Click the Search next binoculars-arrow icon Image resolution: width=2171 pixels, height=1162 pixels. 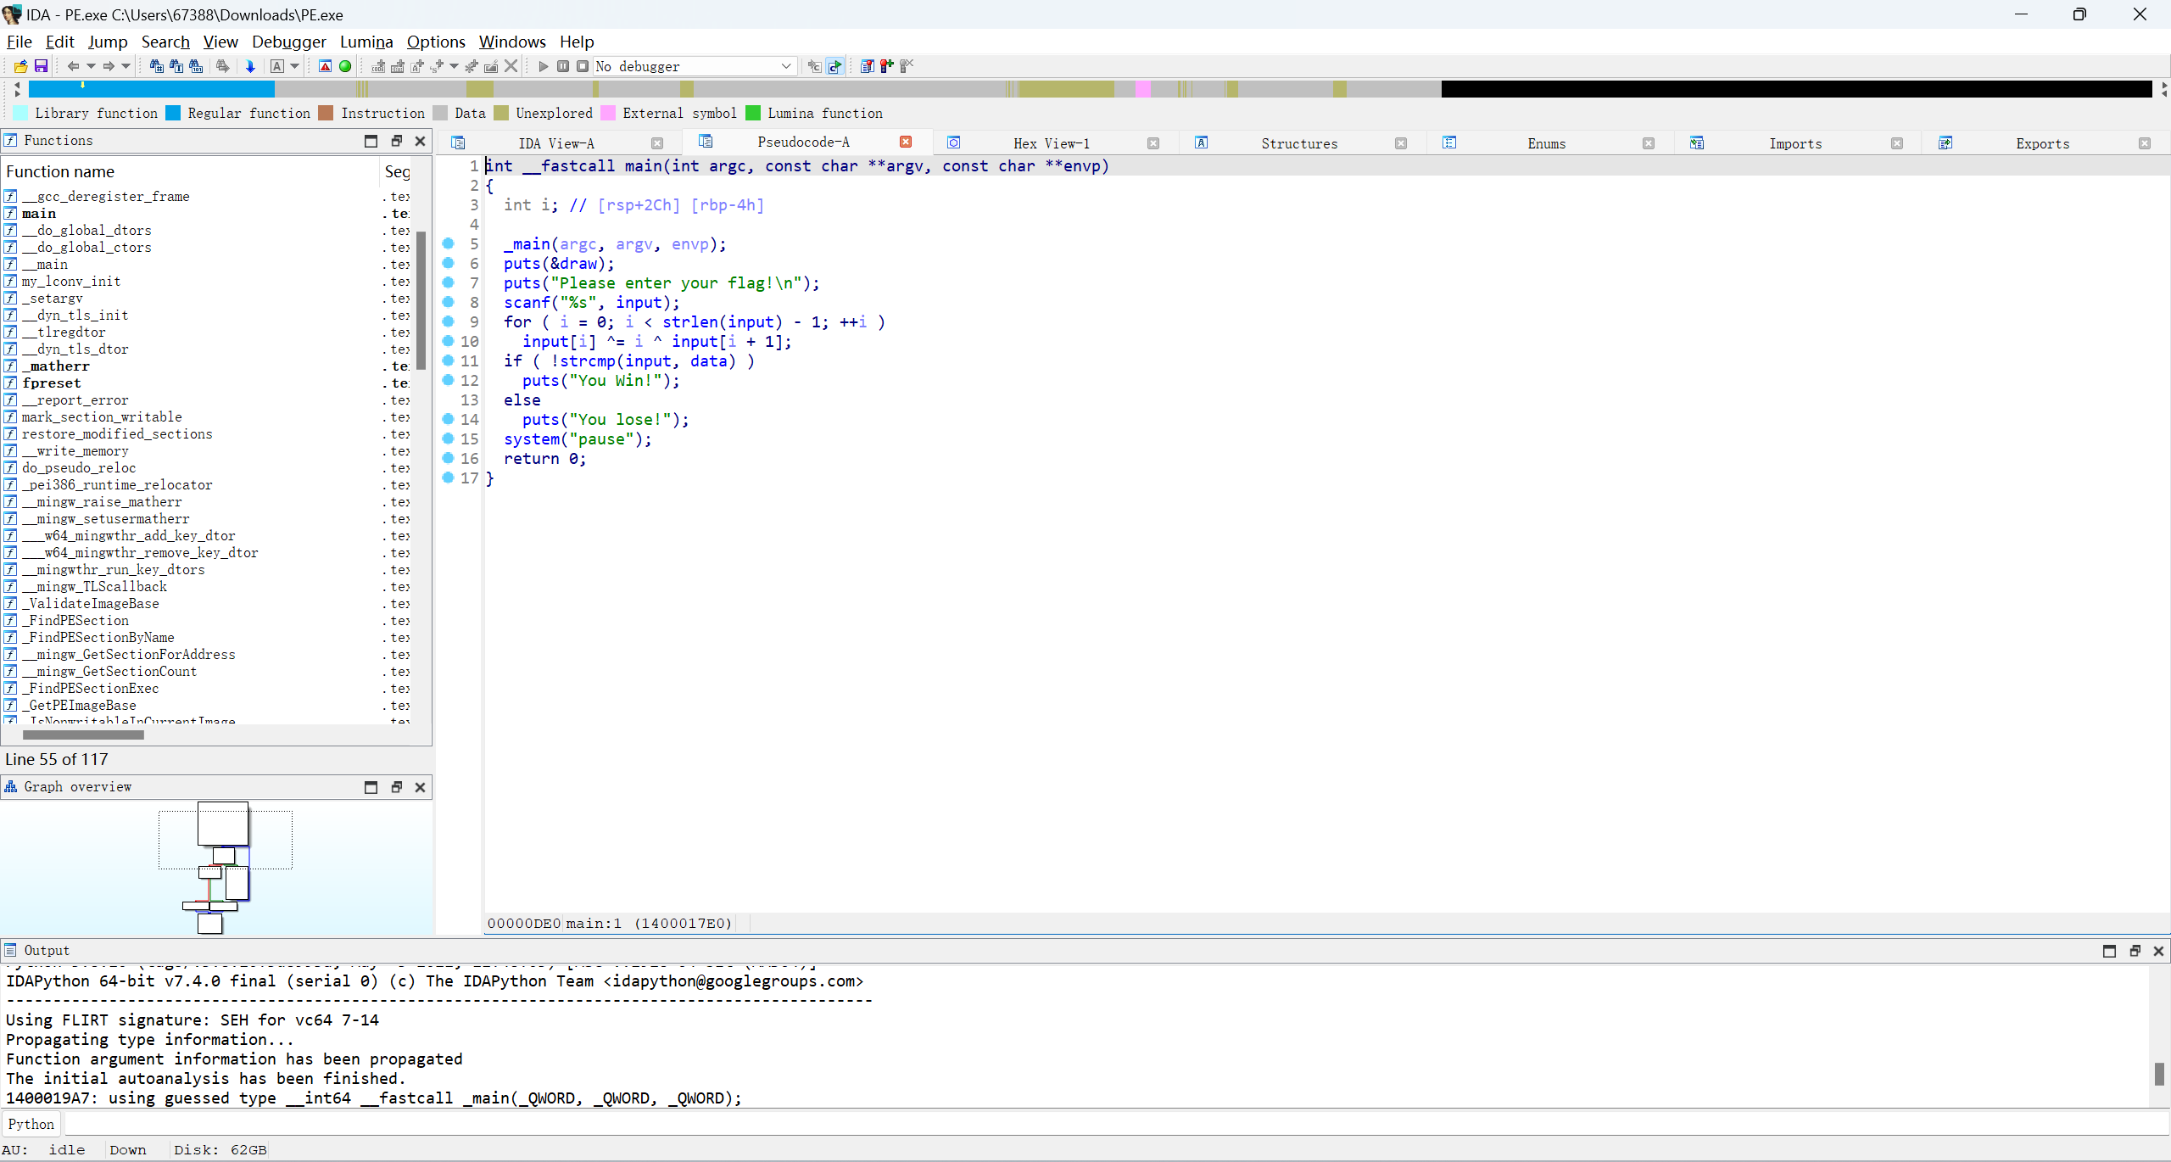(x=222, y=66)
